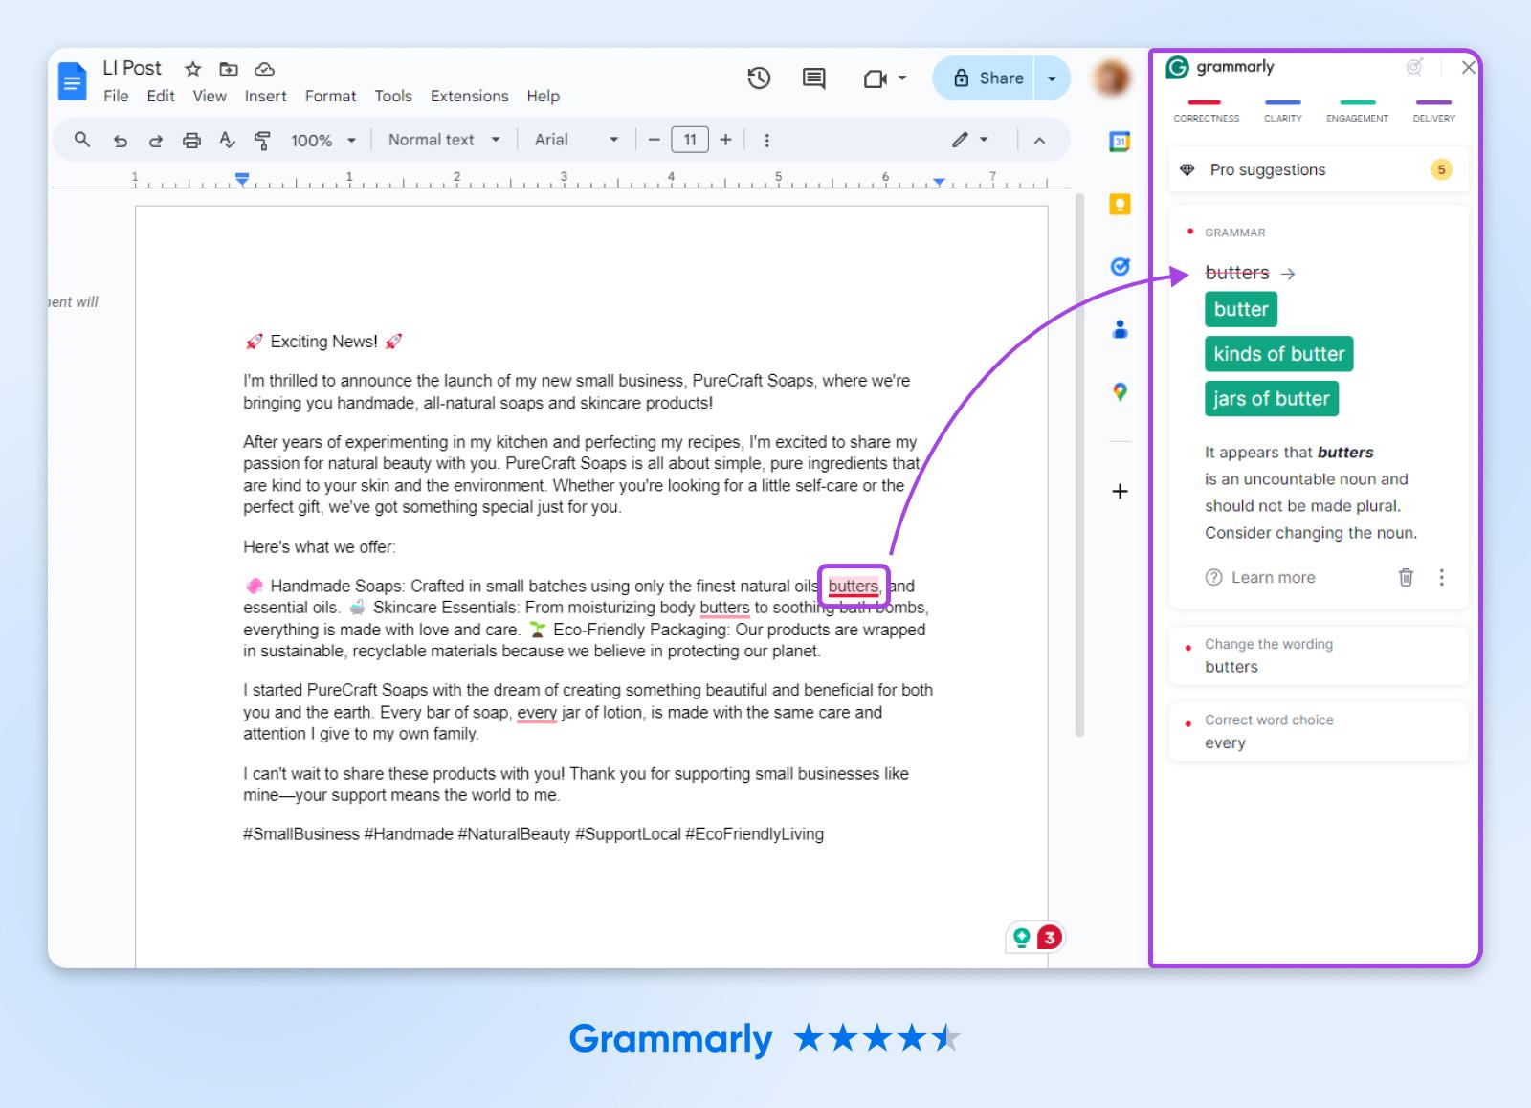Viewport: 1531px width, 1108px height.
Task: Click the underlined word 'every' in document
Action: [x=537, y=712]
